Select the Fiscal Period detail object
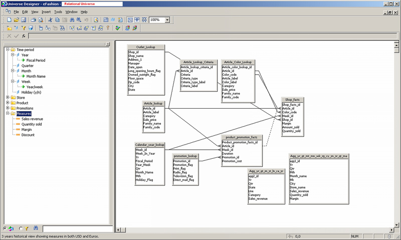 [x=36, y=60]
